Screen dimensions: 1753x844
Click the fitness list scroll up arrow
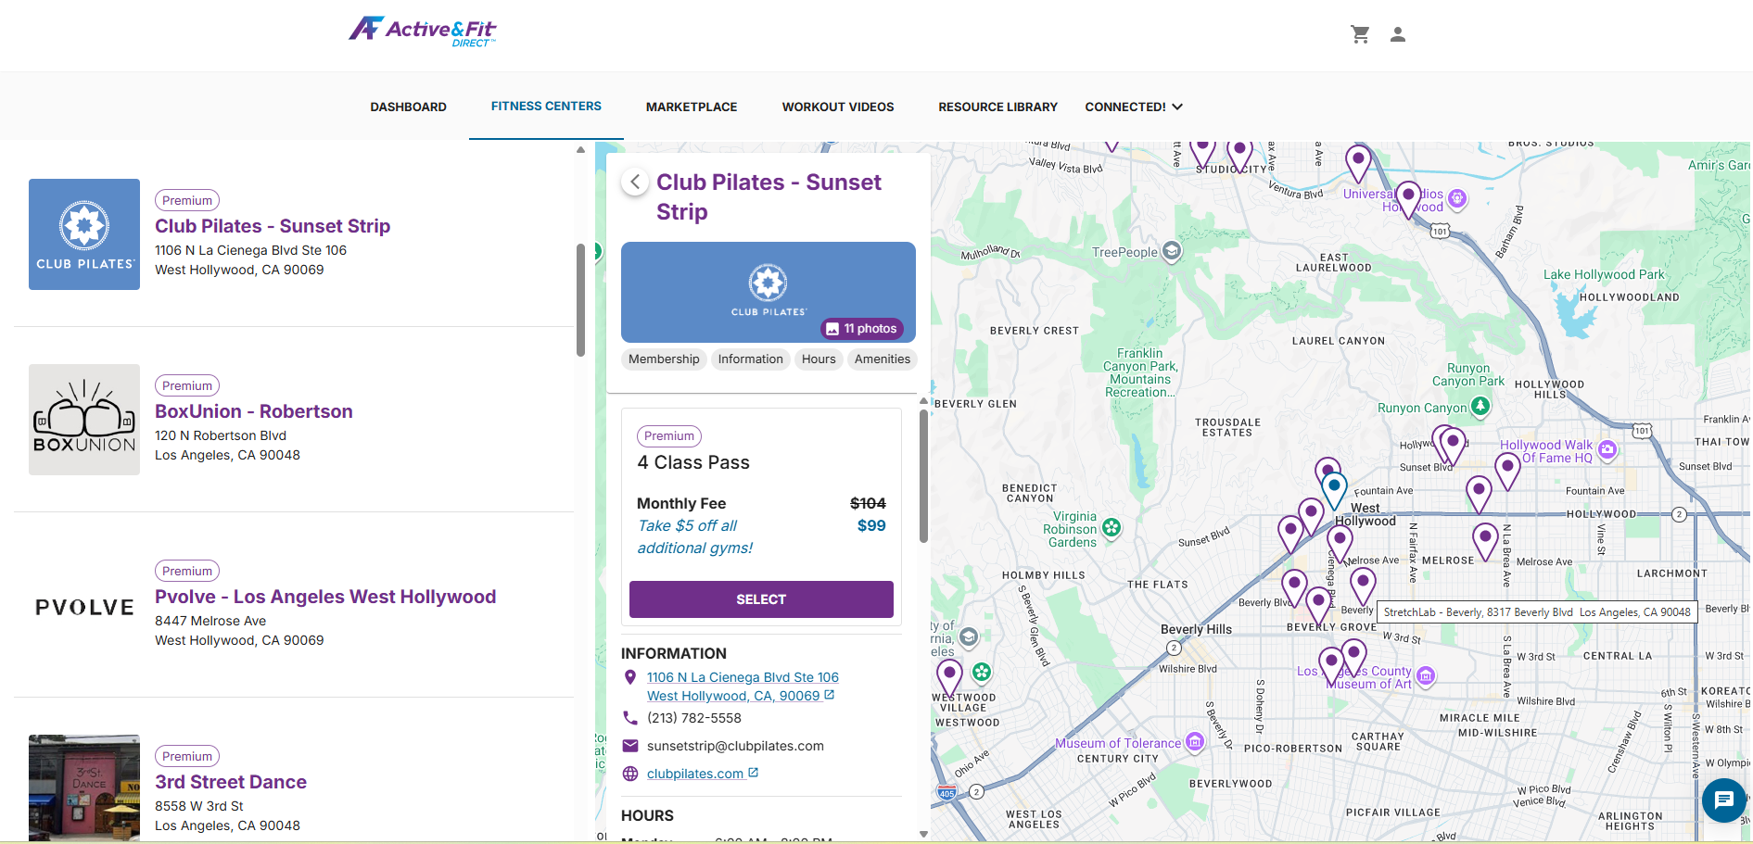580,148
